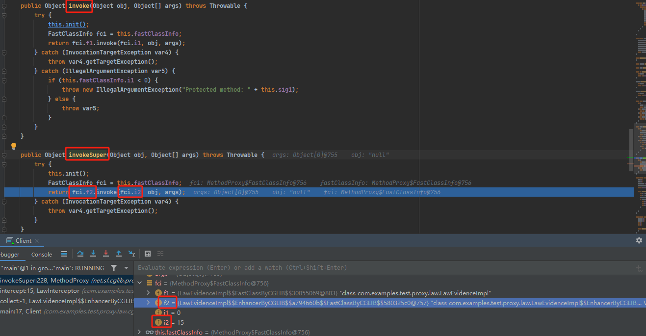Click the red Force Step Into icon
Image resolution: width=646 pixels, height=336 pixels.
pyautogui.click(x=106, y=254)
